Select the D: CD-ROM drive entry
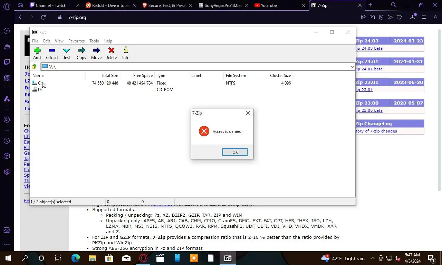The width and height of the screenshot is (442, 265). [x=37, y=89]
